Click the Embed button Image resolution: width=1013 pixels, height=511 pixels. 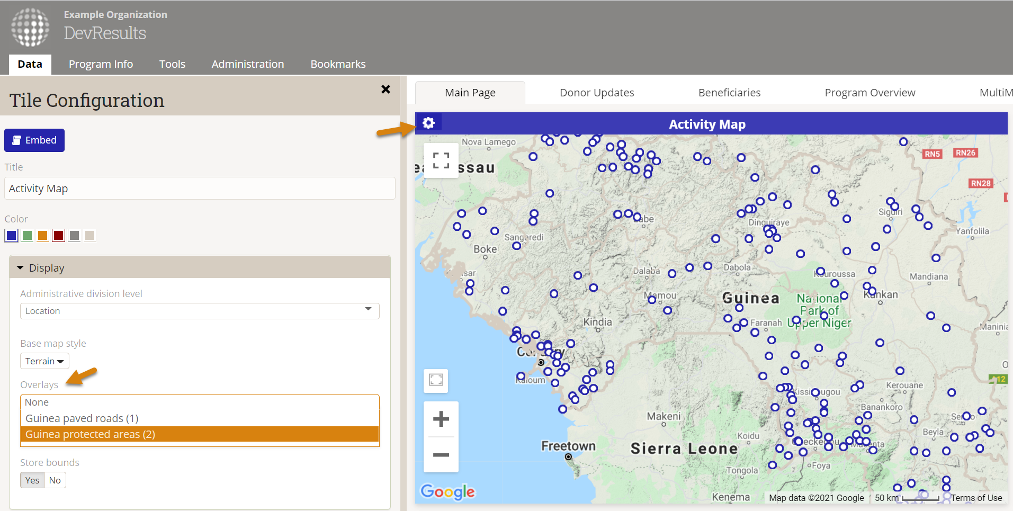coord(34,140)
